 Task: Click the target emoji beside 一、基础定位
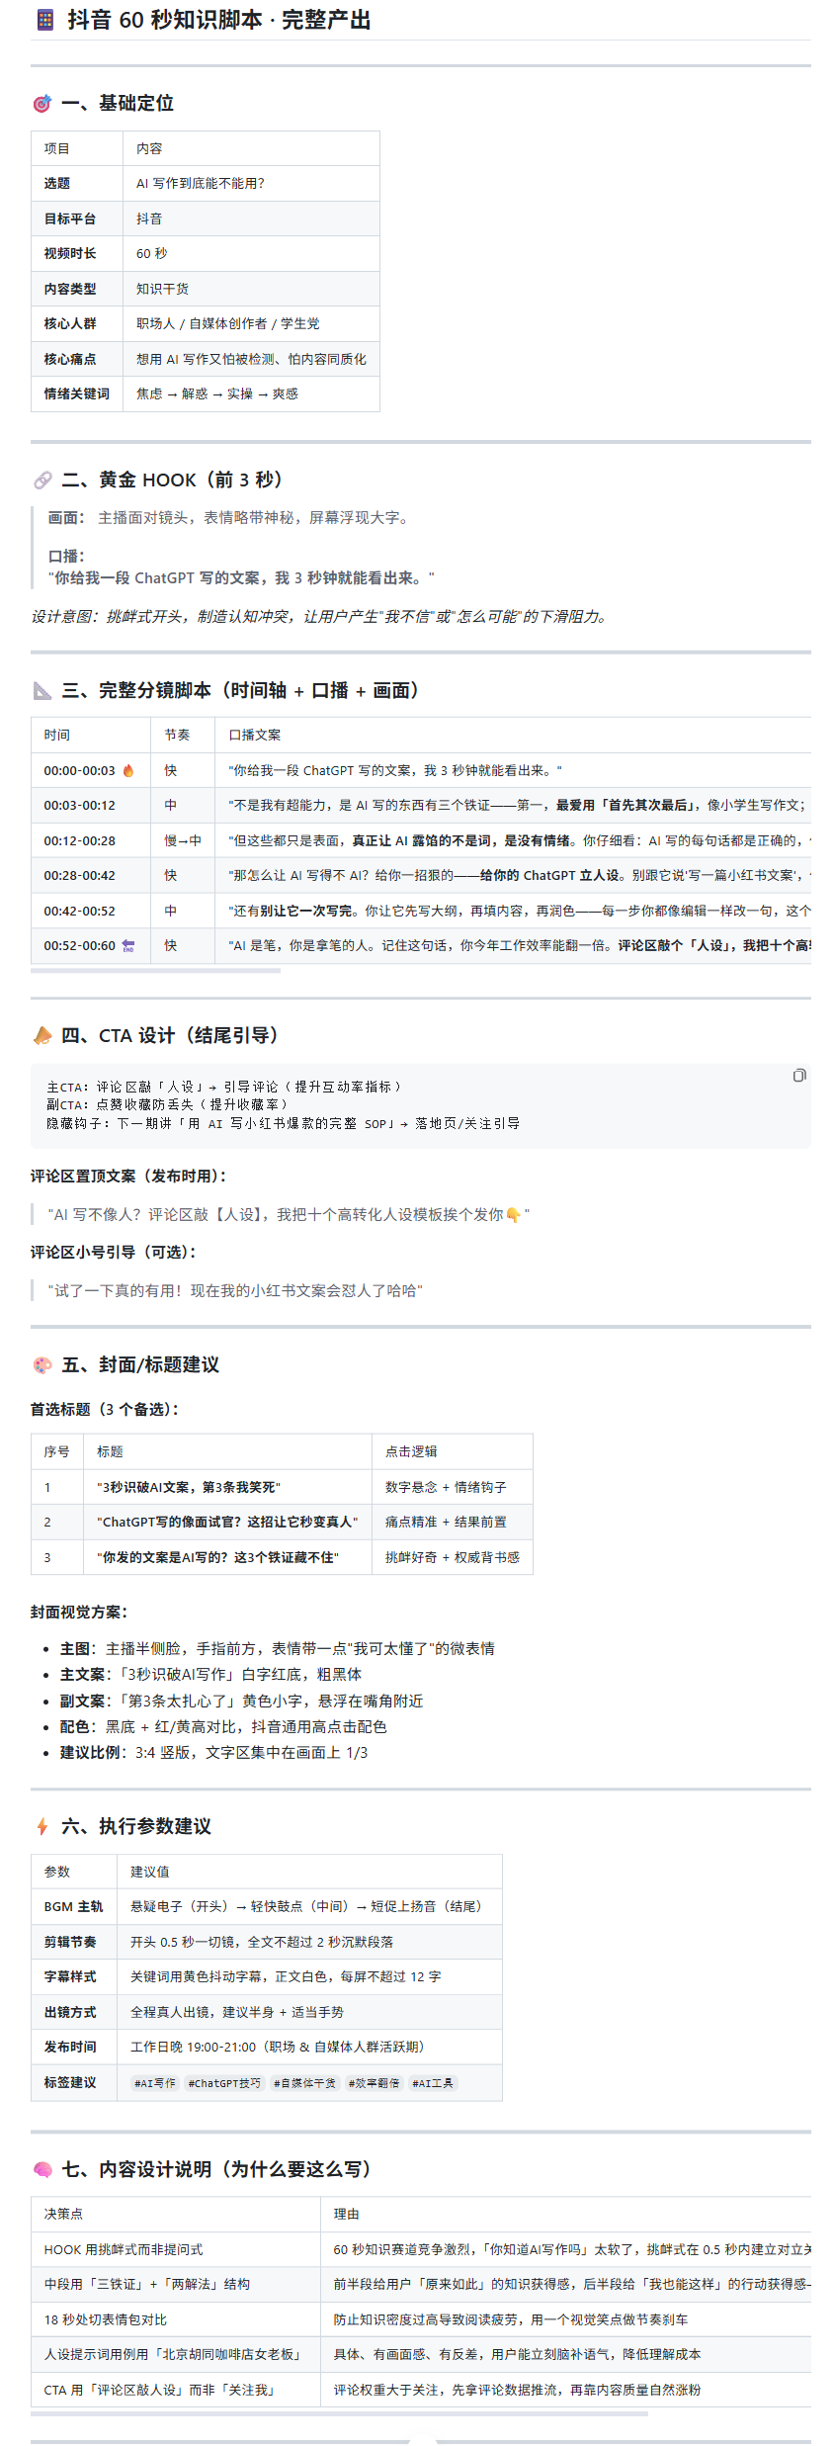pos(42,103)
